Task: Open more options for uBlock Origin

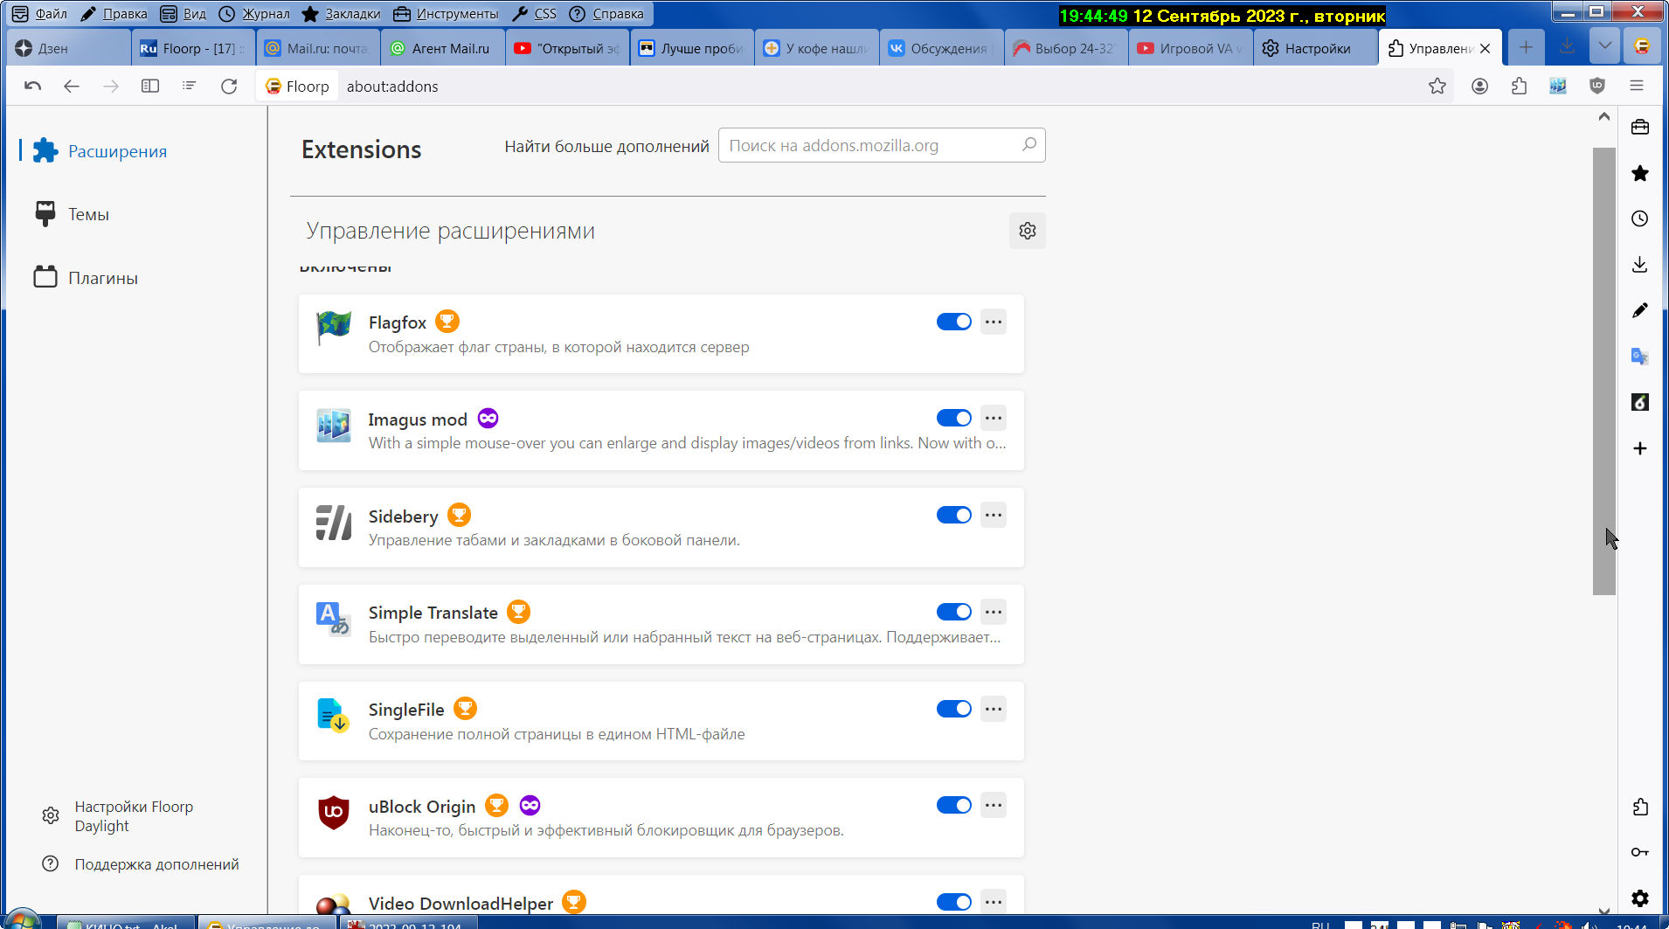Action: pyautogui.click(x=994, y=805)
